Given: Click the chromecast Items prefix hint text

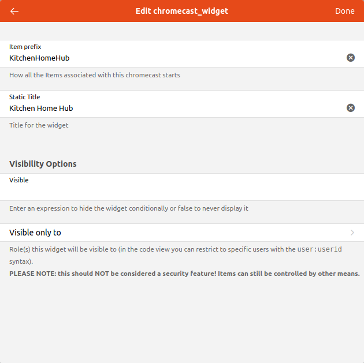Looking at the screenshot, I should click(95, 75).
